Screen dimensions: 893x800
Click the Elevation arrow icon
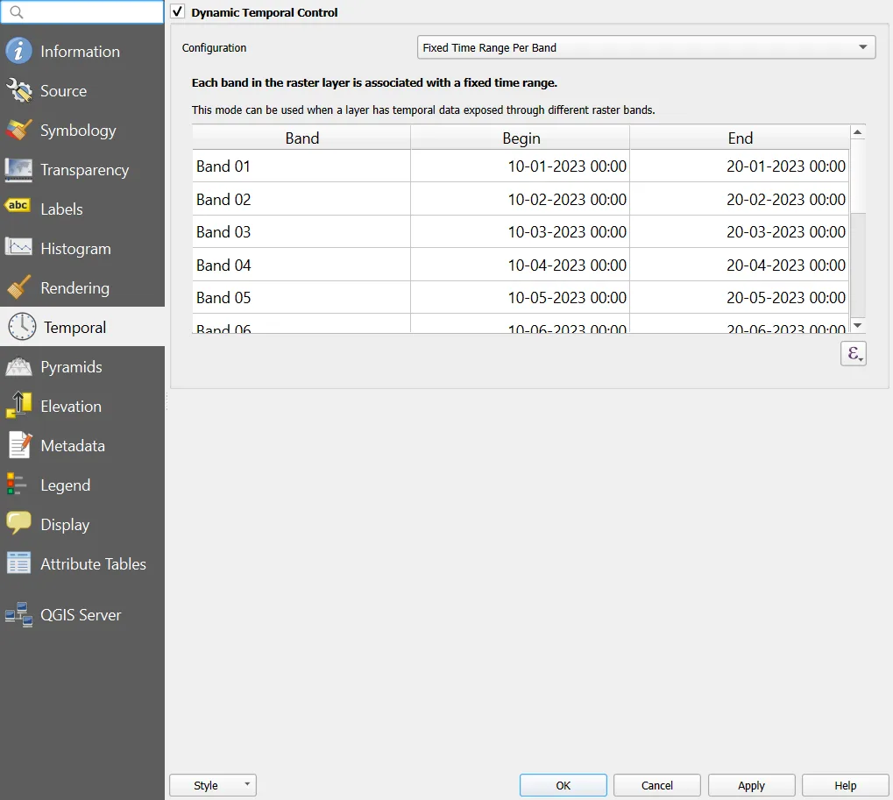[x=18, y=406]
